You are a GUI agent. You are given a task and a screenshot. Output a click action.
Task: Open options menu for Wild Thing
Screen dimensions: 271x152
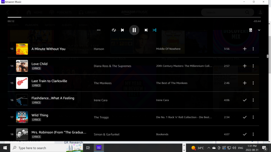coord(253,117)
